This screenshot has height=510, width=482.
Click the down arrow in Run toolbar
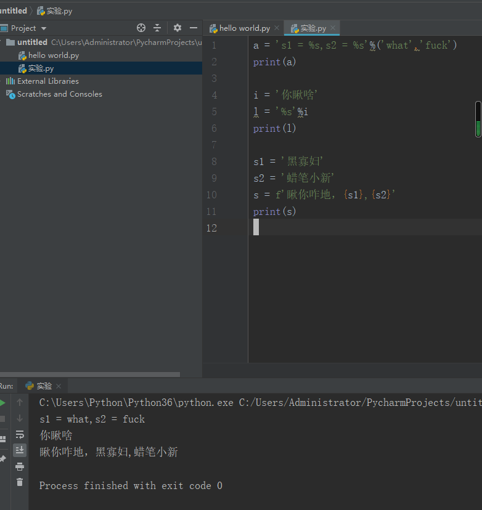(x=20, y=418)
